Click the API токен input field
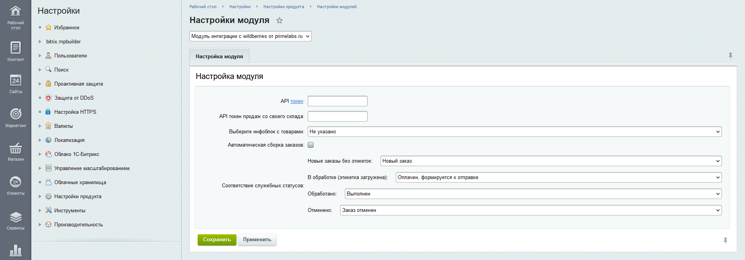745x260 pixels. click(x=337, y=101)
